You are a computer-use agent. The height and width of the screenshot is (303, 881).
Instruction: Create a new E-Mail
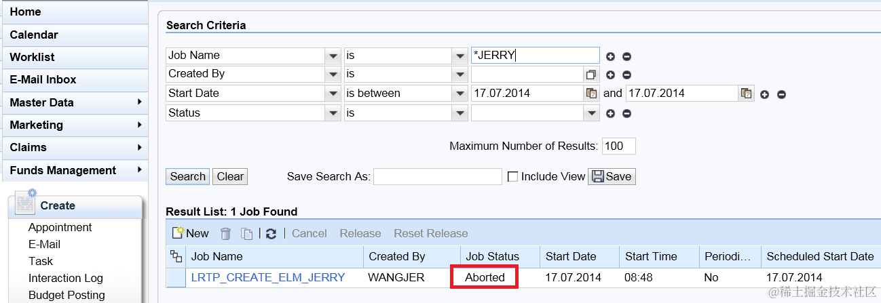(x=44, y=244)
